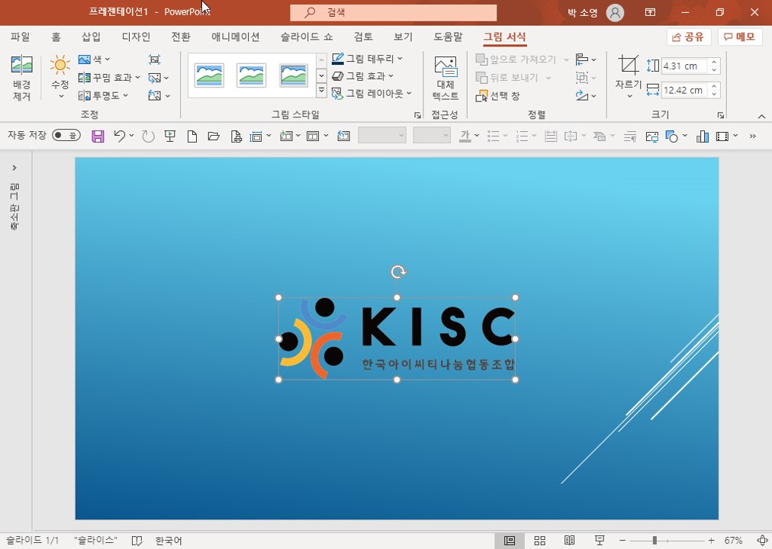Click the Reset slide icon in quick toolbar

point(343,136)
